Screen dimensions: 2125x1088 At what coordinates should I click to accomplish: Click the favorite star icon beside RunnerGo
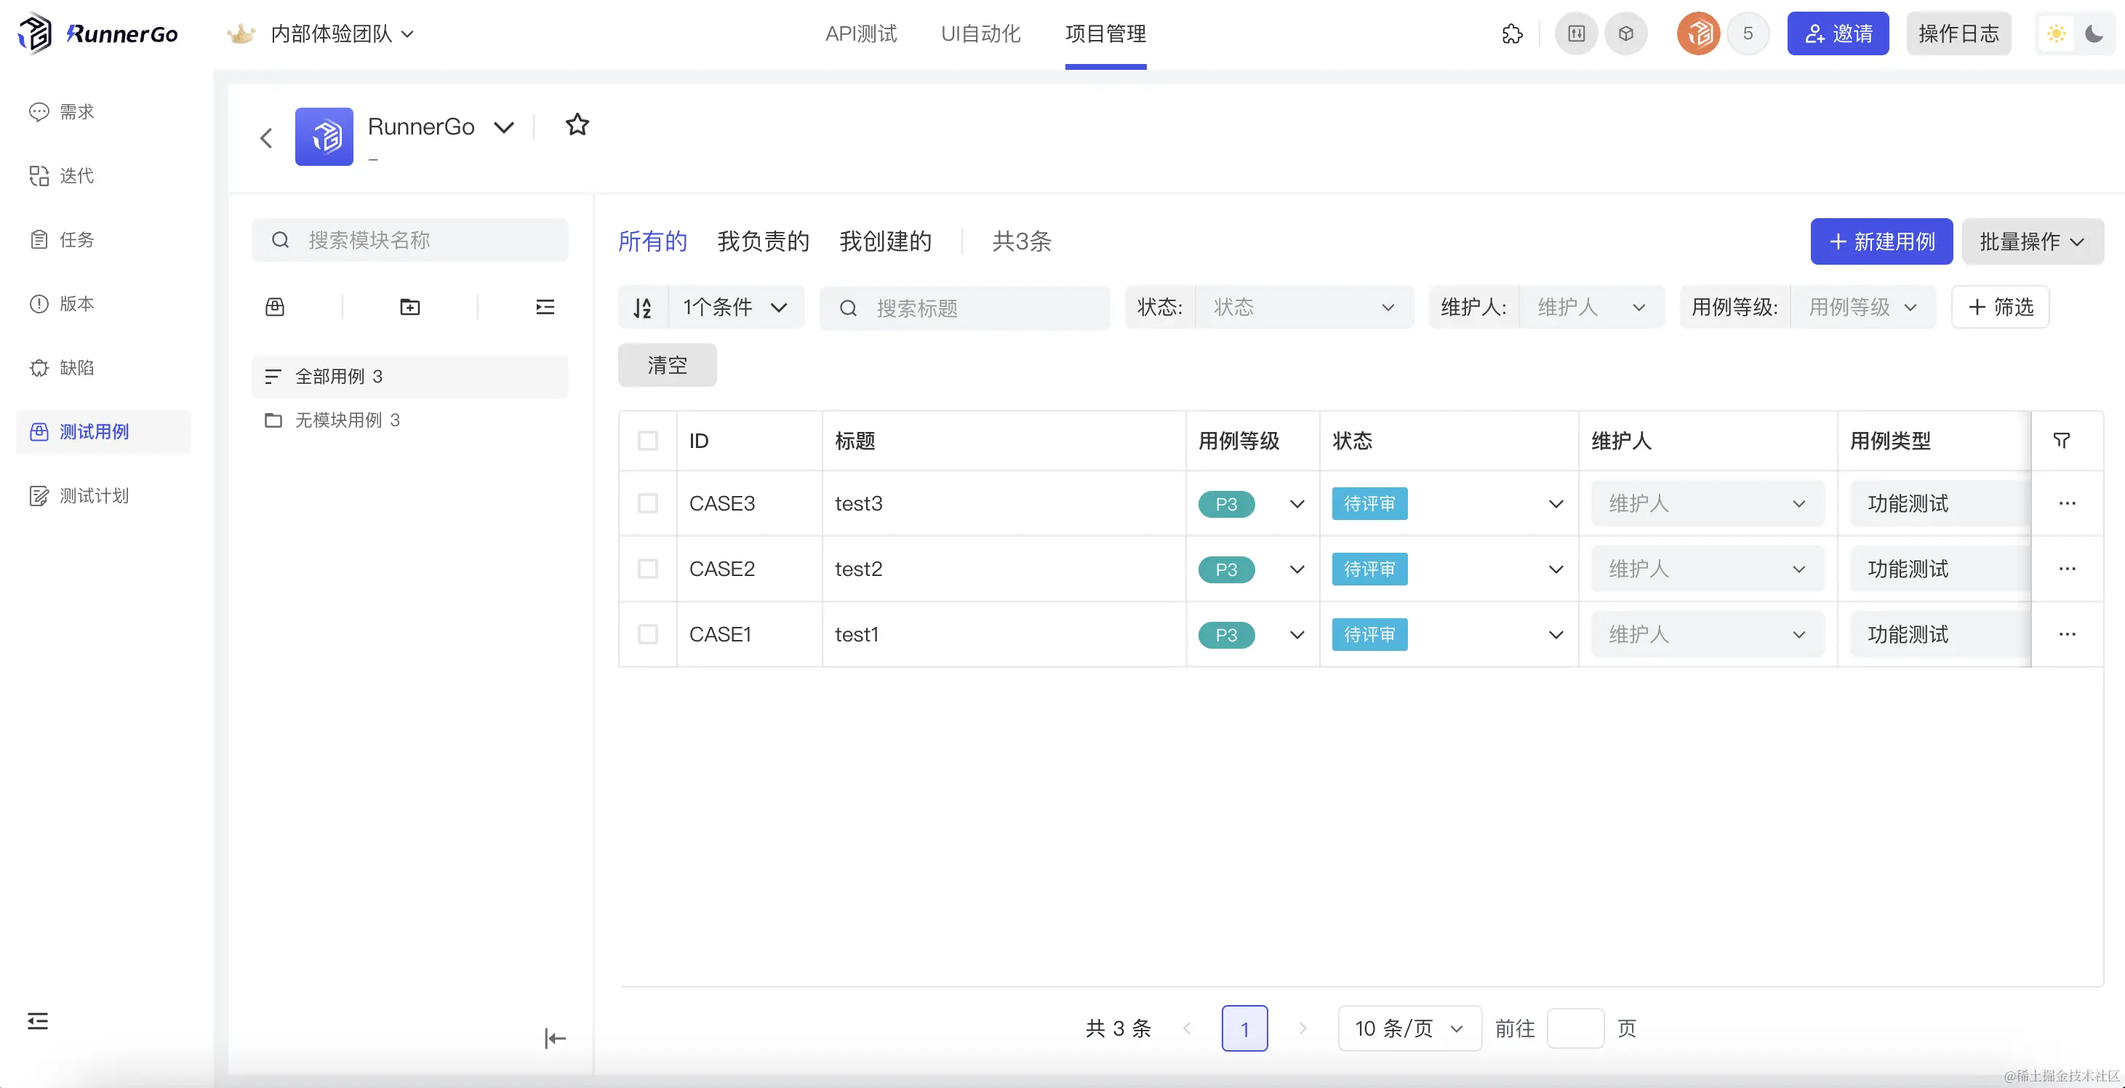(x=577, y=125)
